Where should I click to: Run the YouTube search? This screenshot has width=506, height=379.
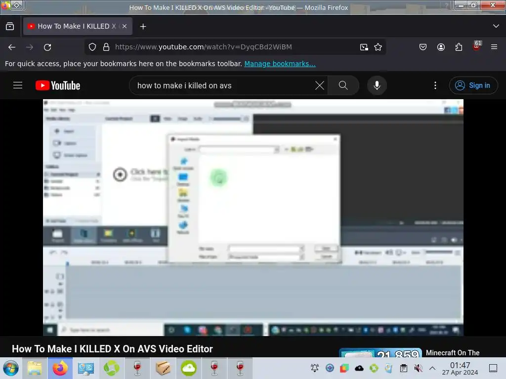tap(343, 85)
